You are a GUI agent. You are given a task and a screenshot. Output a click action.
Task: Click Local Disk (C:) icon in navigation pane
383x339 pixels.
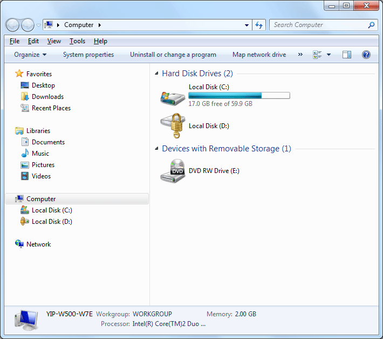tap(25, 210)
